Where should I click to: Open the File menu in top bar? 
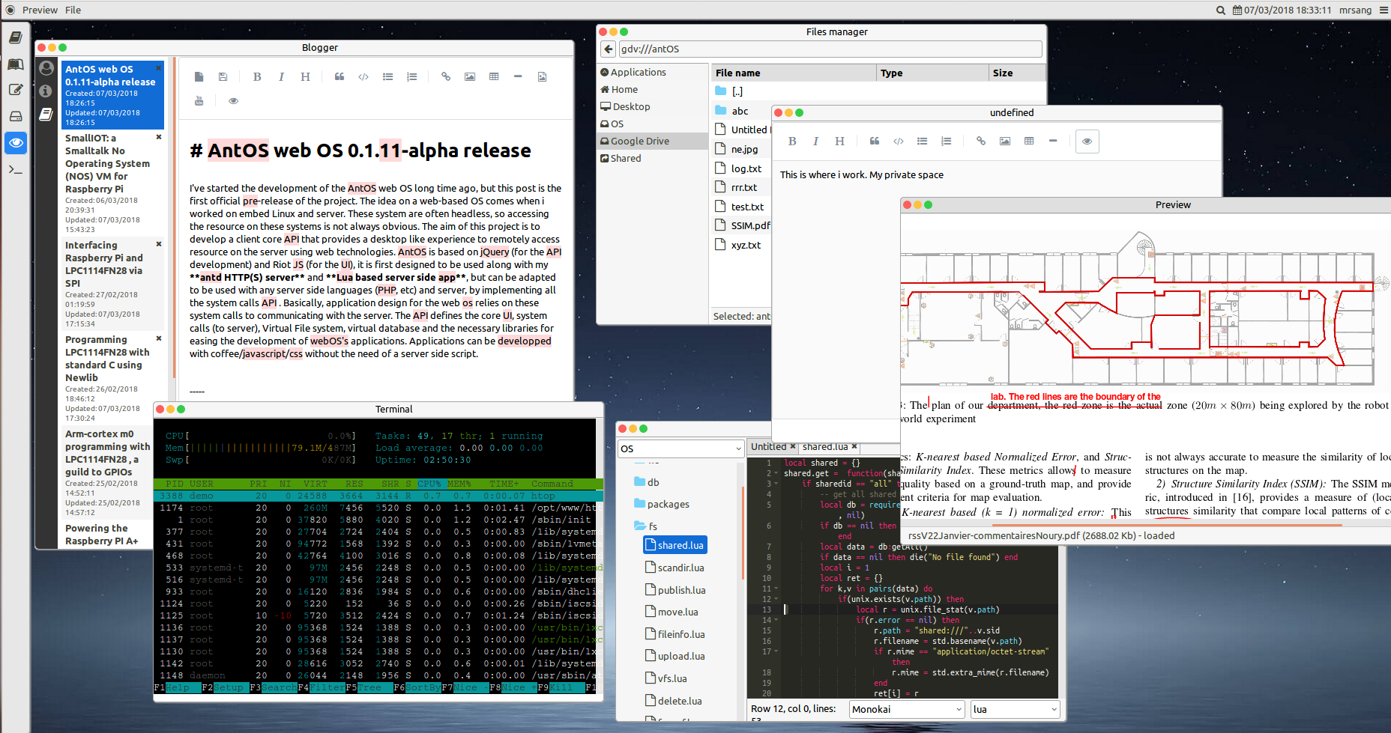point(73,10)
